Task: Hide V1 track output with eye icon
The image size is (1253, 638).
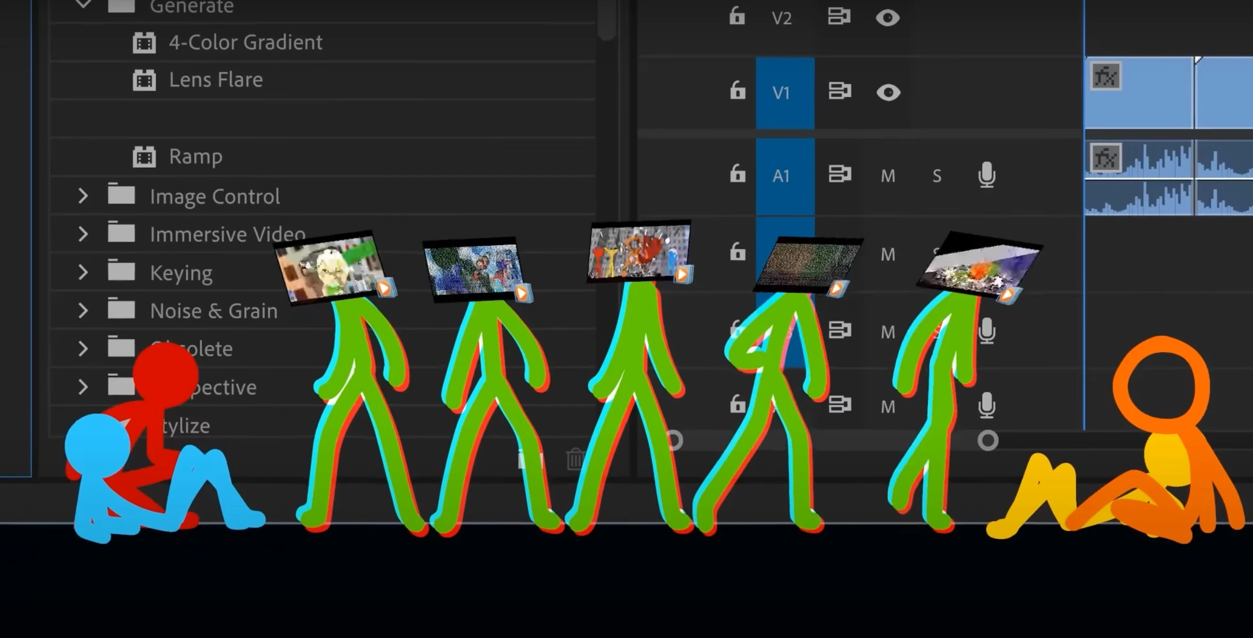Action: tap(888, 92)
